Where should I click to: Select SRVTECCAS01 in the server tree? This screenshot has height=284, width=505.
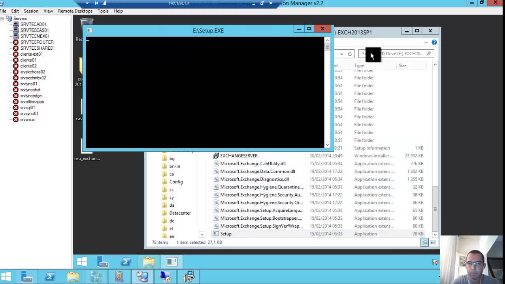pyautogui.click(x=34, y=30)
